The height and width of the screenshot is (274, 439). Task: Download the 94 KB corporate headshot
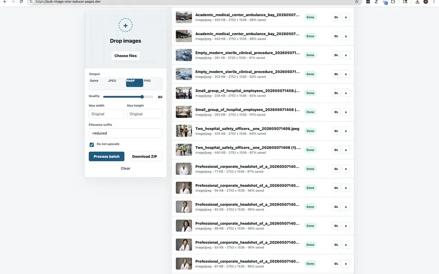[336, 188]
